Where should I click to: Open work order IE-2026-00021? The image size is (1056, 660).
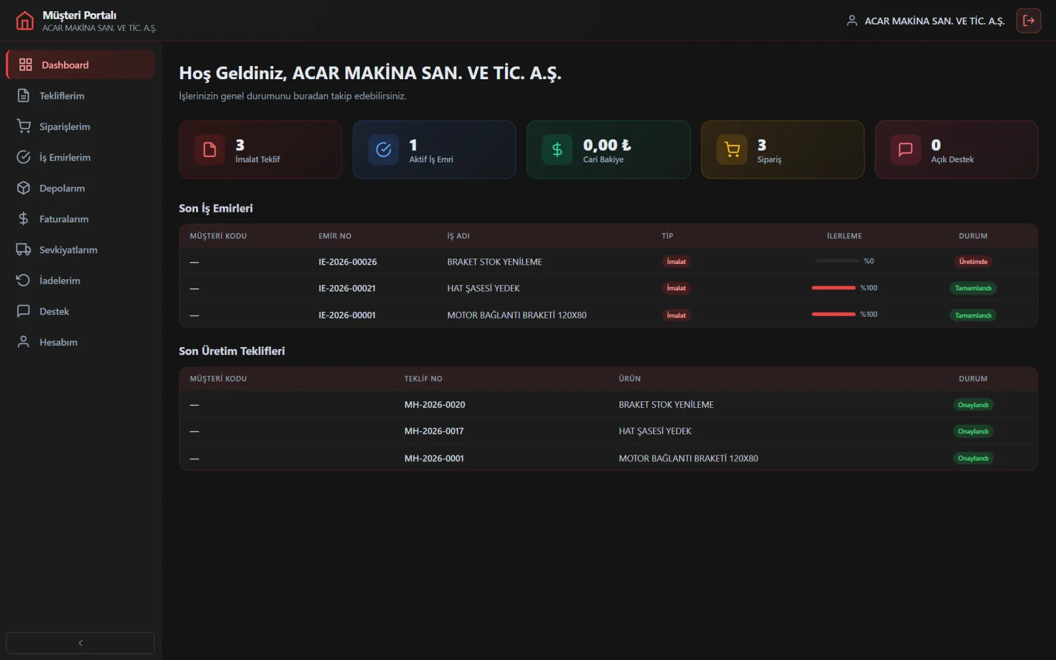[608, 288]
